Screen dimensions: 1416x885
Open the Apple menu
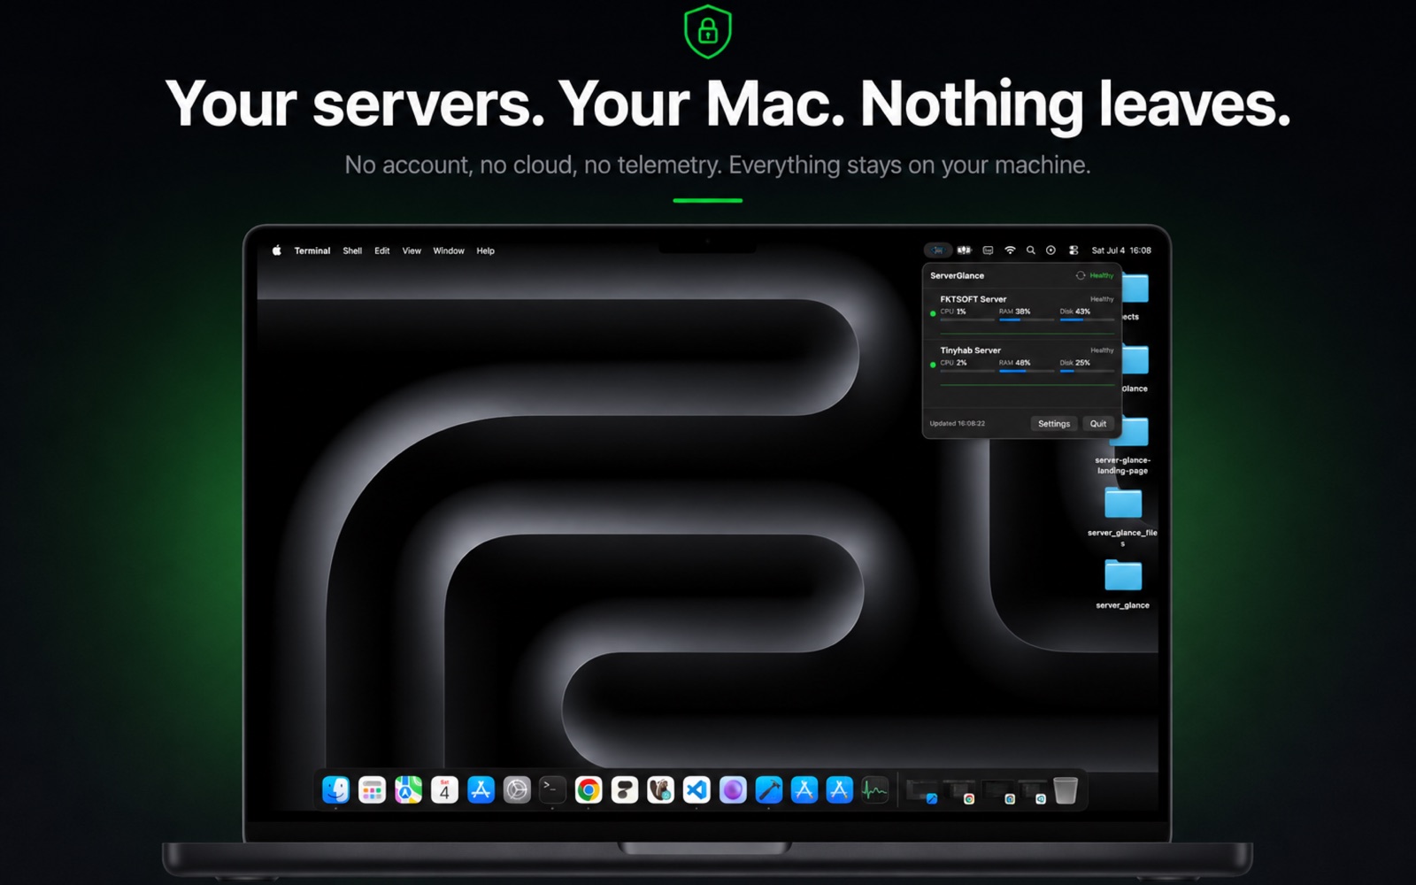tap(276, 250)
